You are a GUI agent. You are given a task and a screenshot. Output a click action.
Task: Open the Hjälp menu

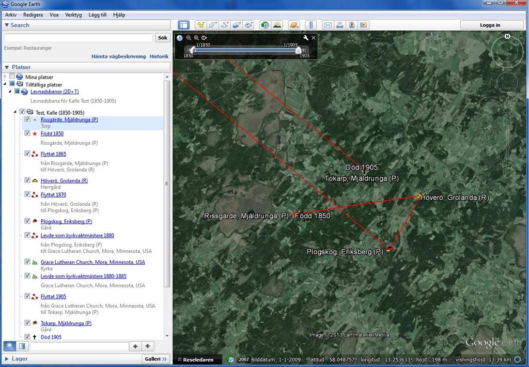click(x=119, y=15)
